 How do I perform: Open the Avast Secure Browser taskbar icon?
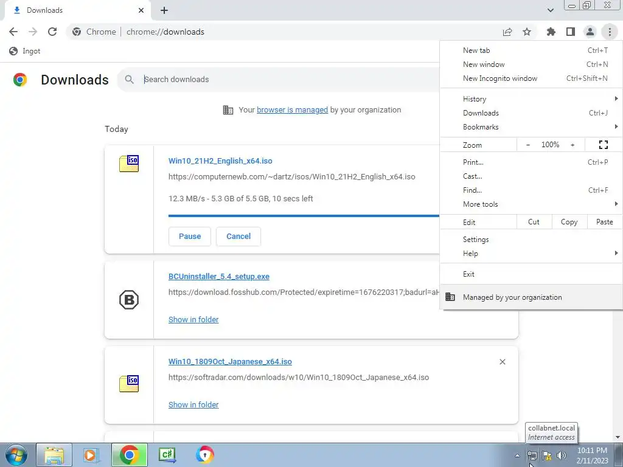[204, 455]
